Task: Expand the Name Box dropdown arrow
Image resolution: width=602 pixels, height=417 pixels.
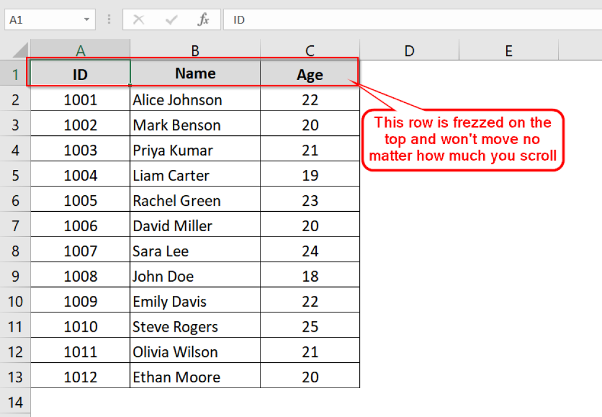Action: pos(87,19)
